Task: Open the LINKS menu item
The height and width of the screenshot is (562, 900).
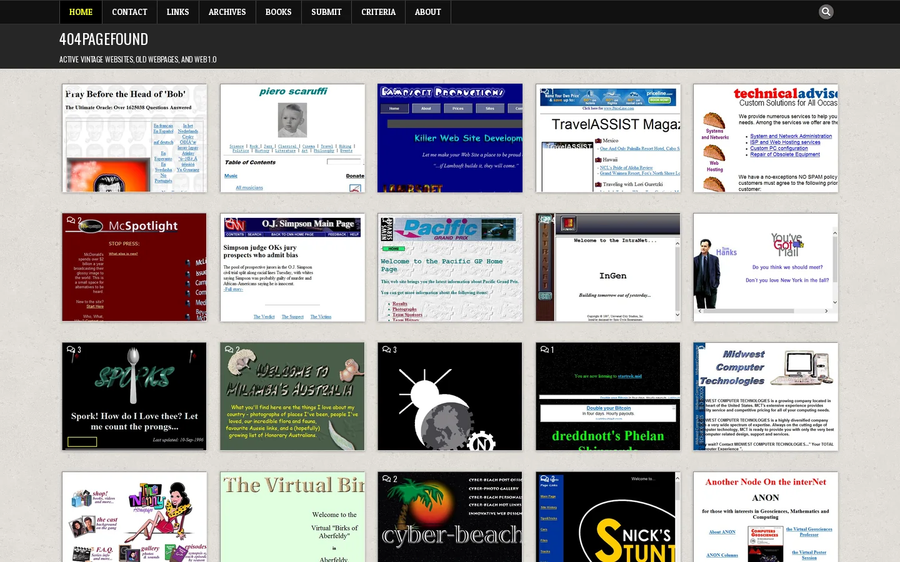Action: pos(177,12)
